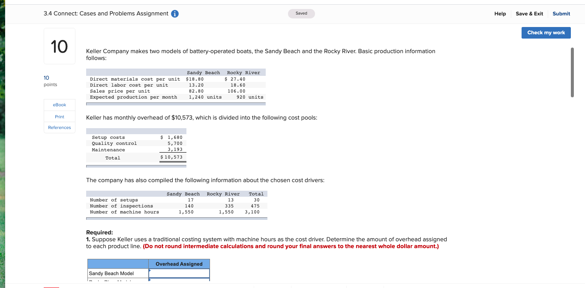The width and height of the screenshot is (585, 288).
Task: Click the Rocky River overhead input field
Action: click(x=179, y=281)
